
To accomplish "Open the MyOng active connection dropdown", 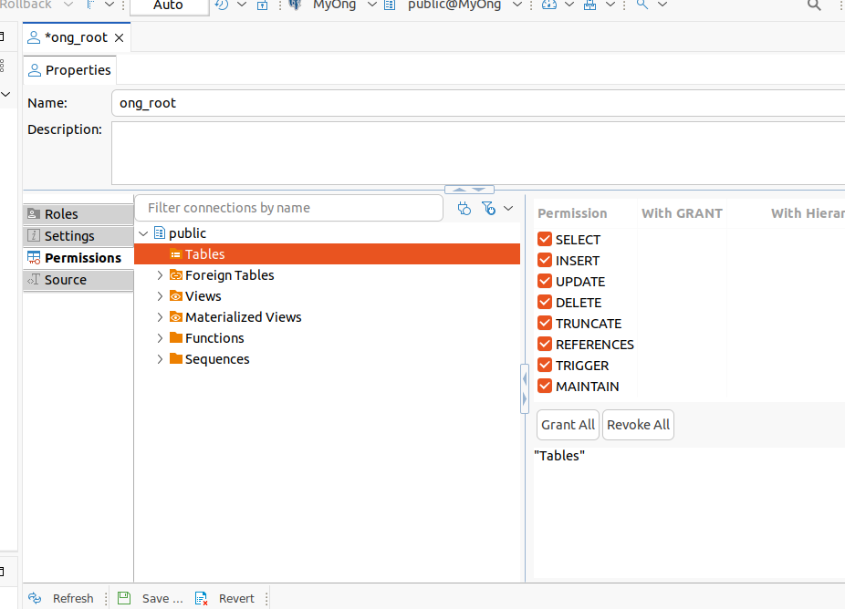I will click(x=333, y=5).
